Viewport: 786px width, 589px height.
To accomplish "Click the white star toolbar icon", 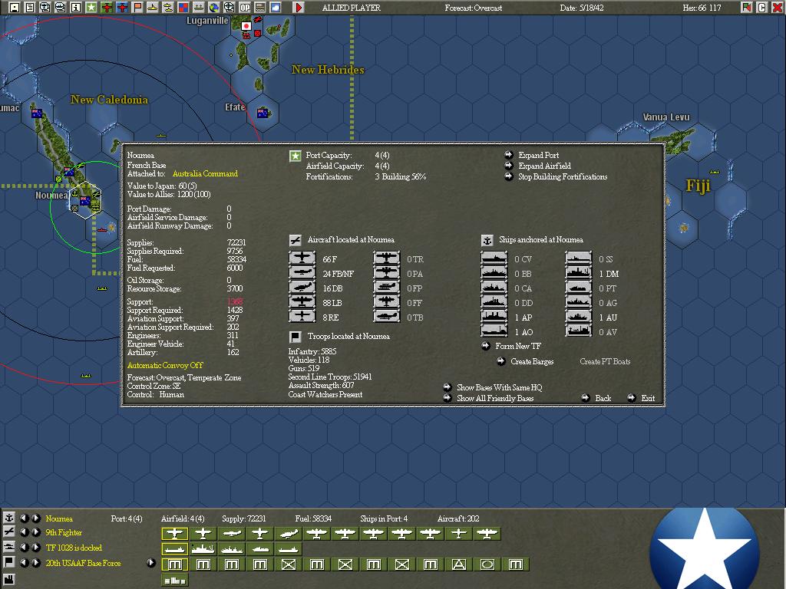I will coord(91,7).
